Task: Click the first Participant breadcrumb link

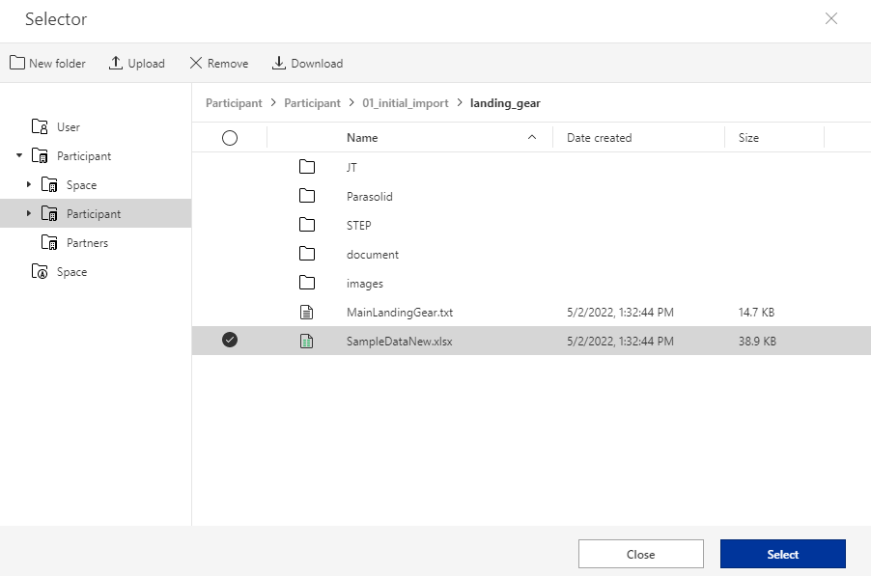Action: 234,103
